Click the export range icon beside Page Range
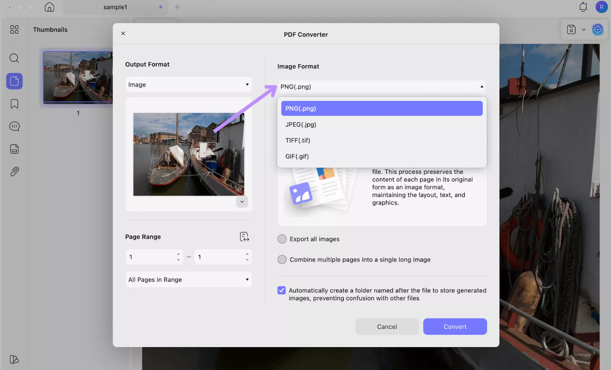 coord(244,237)
